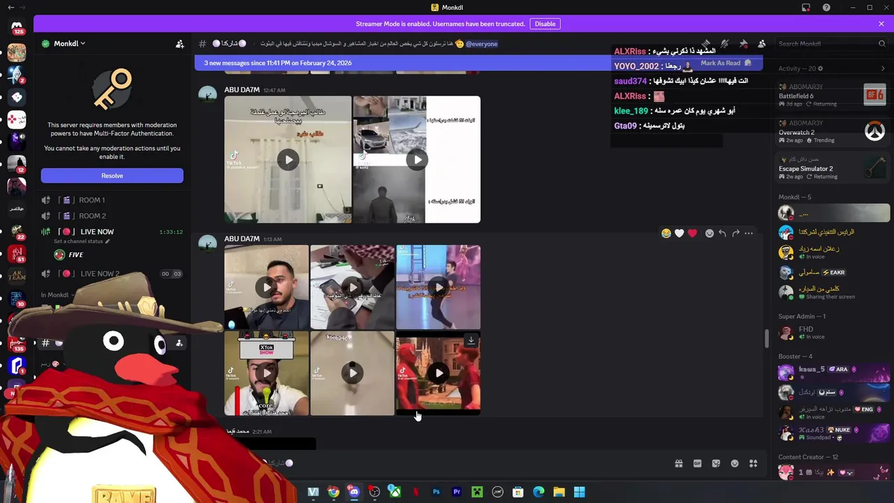This screenshot has width=894, height=503.
Task: Add white heart reaction to message
Action: [679, 233]
